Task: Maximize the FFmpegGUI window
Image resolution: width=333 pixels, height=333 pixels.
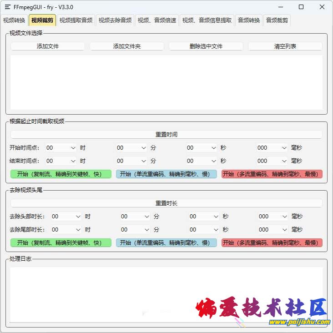Action: 301,7
